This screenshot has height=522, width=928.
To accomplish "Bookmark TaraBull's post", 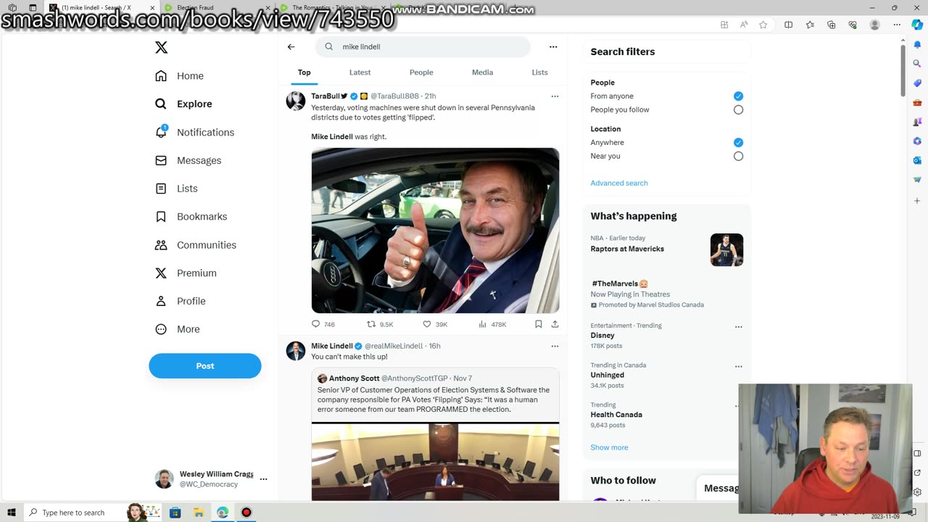I will [x=538, y=324].
